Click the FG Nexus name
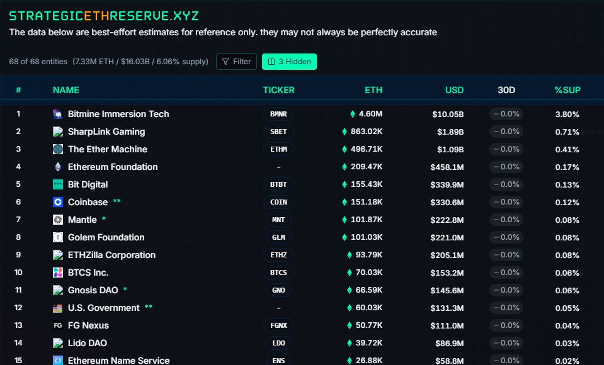Screen dimensions: 604x365 coord(88,325)
